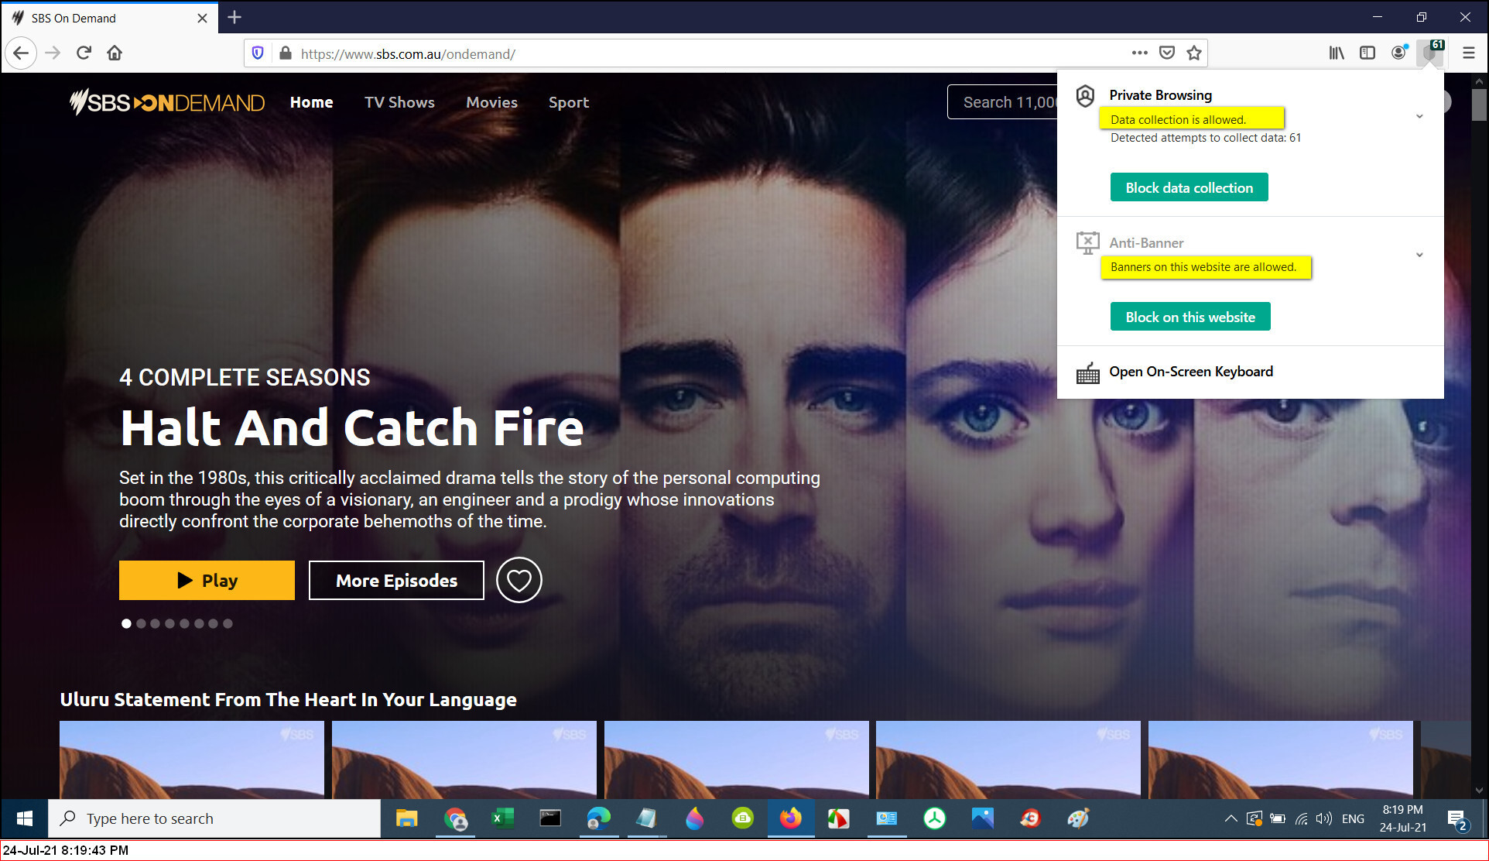This screenshot has width=1489, height=861.
Task: Click the Private Browsing icon in the popup
Action: tap(1086, 96)
